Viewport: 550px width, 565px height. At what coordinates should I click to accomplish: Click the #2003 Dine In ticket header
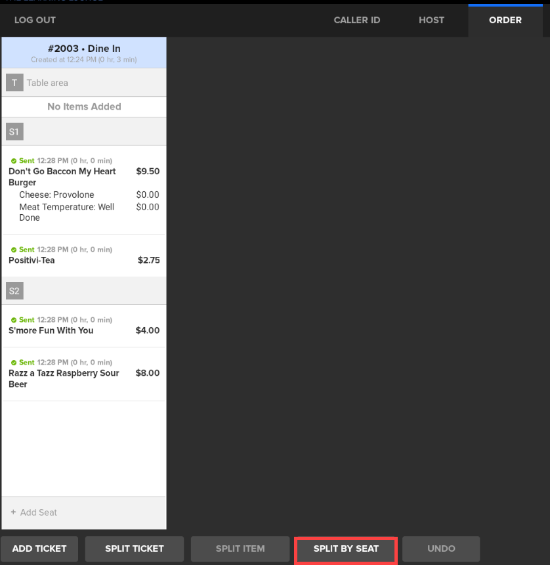point(84,53)
